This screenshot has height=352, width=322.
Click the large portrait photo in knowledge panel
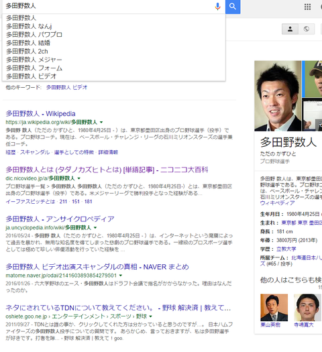[278, 96]
